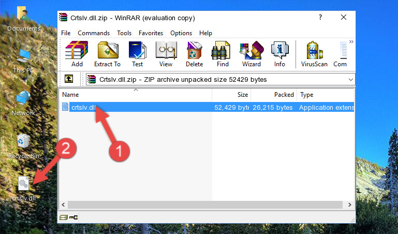The height and width of the screenshot is (234, 398).
Task: Expand the archive path dropdown
Action: pyautogui.click(x=350, y=79)
